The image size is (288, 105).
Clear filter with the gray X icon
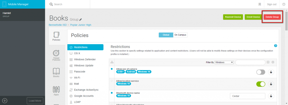coord(273,62)
